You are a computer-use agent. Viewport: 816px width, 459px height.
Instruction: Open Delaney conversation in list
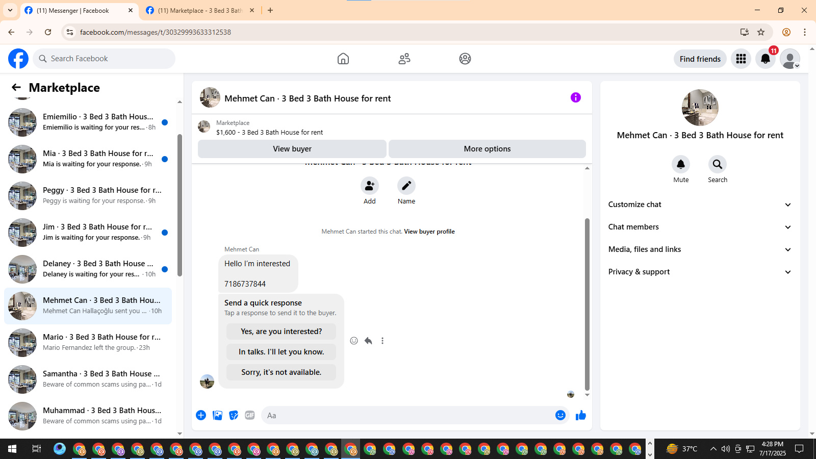point(88,269)
